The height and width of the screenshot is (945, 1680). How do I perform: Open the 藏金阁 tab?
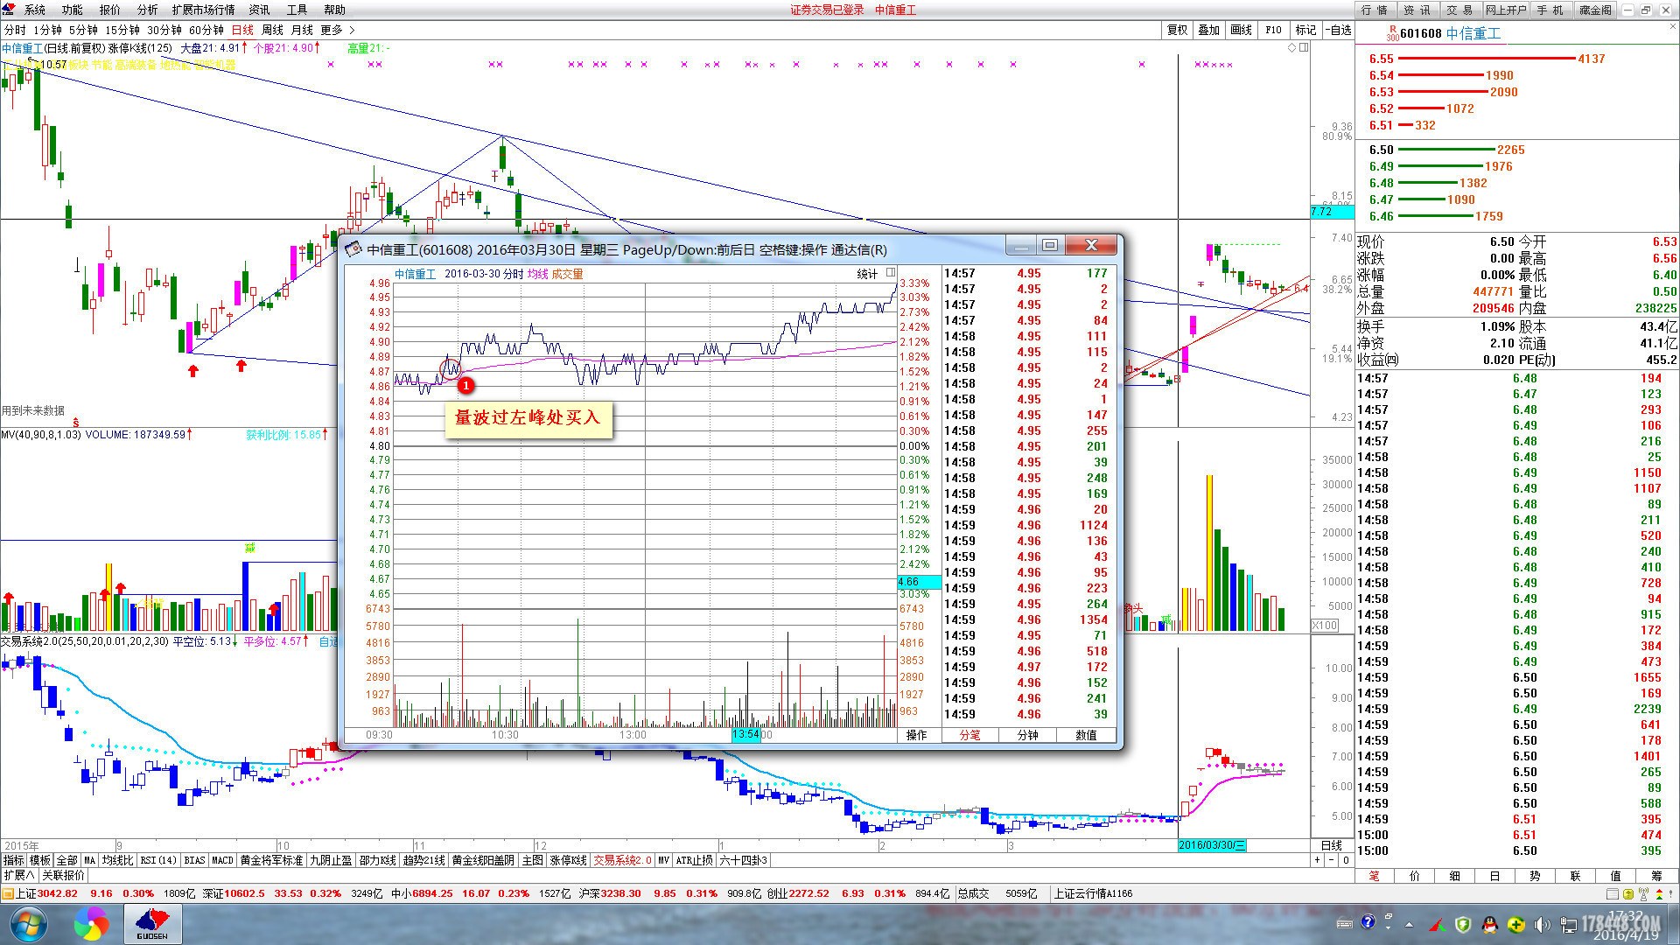1595,10
